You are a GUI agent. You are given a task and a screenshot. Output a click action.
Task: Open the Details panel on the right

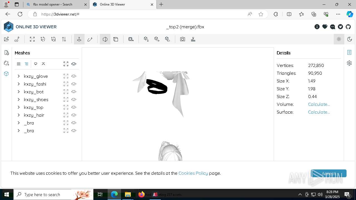tap(349, 52)
